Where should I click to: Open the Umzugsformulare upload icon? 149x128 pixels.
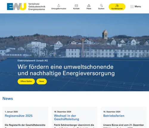pyautogui.click(x=59, y=5)
